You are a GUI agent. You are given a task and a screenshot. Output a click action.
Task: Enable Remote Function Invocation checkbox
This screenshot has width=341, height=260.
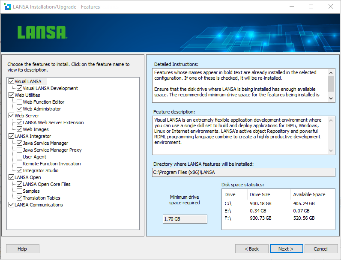(20, 164)
